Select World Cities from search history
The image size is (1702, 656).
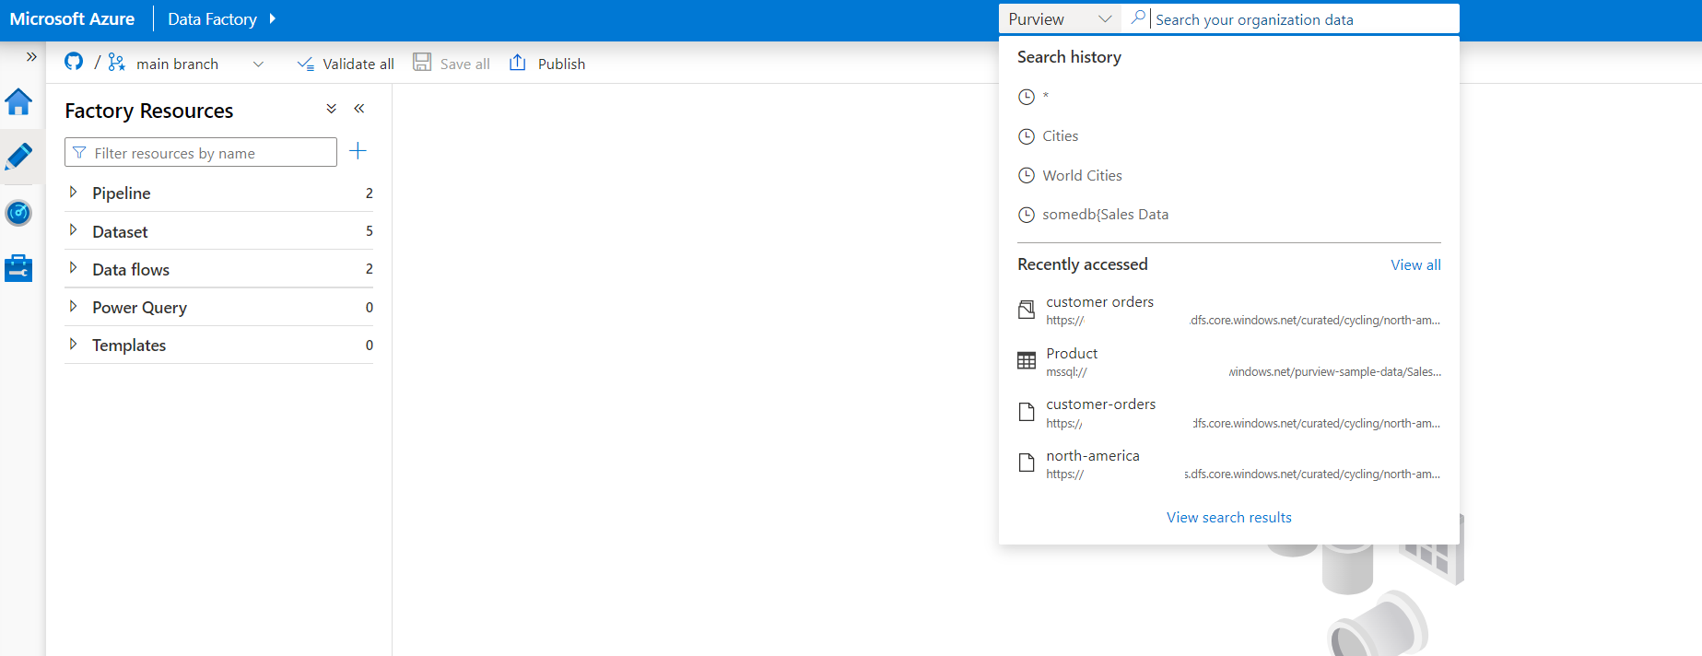point(1082,175)
